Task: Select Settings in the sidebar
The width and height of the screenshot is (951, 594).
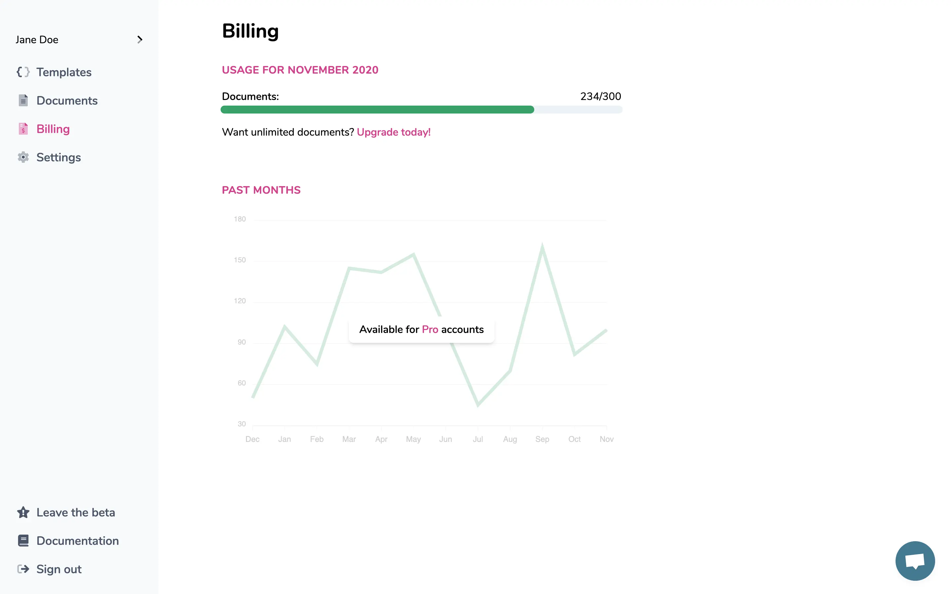Action: point(58,157)
